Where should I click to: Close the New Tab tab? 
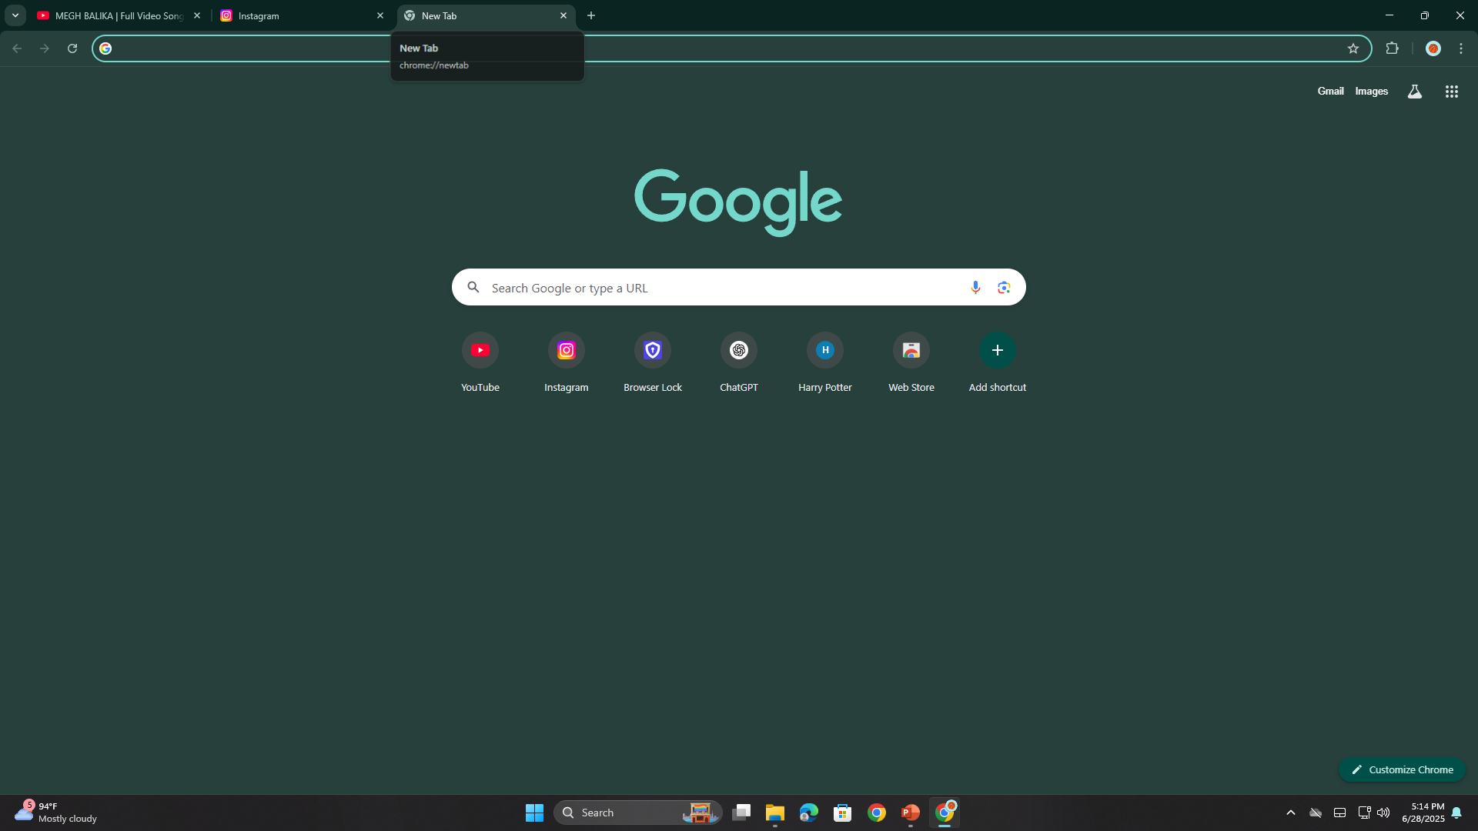[x=563, y=15]
